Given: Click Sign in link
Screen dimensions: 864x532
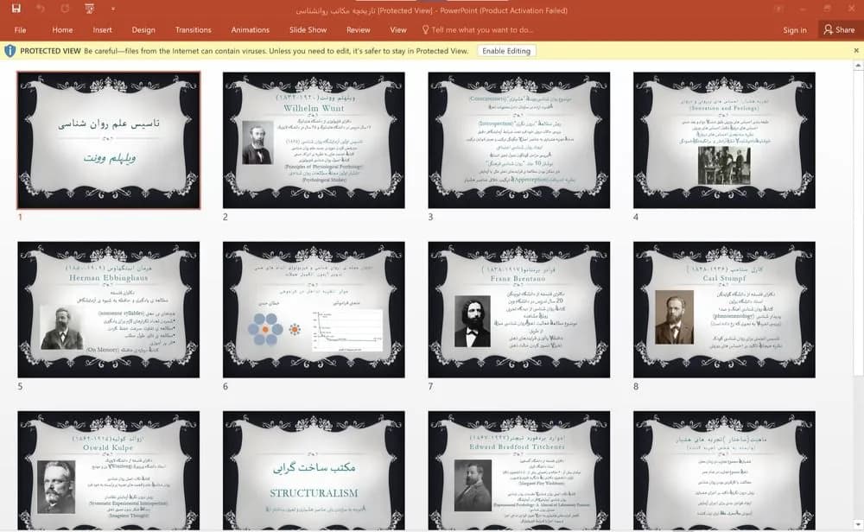Looking at the screenshot, I should 795,29.
